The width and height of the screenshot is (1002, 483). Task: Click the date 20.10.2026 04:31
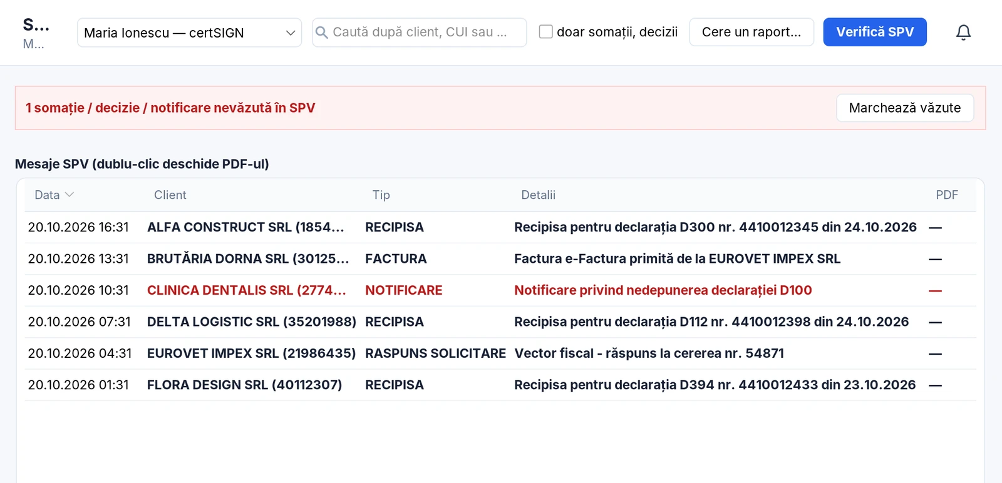(x=80, y=353)
